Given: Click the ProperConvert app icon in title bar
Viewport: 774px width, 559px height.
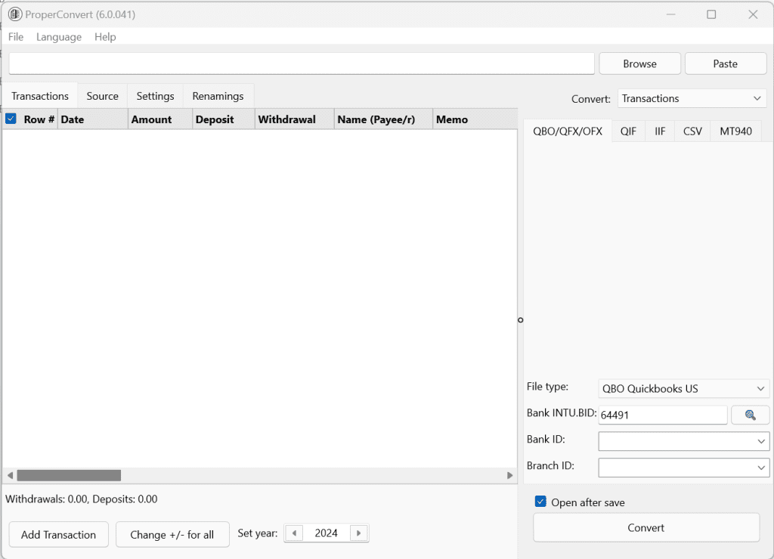Looking at the screenshot, I should click(14, 14).
